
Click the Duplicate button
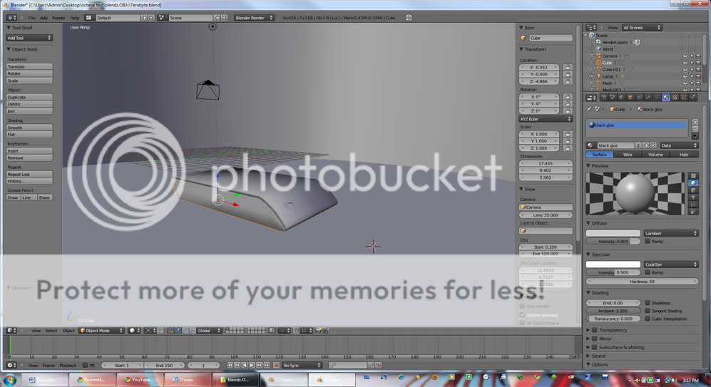tap(29, 97)
